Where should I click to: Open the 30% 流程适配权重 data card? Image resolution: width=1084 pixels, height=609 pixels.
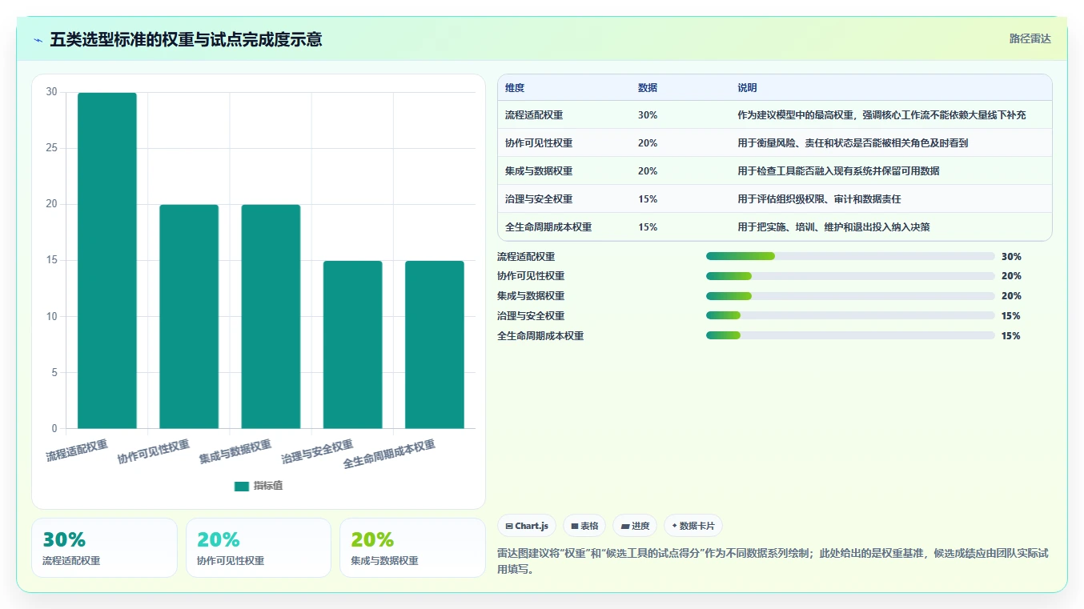click(x=104, y=547)
